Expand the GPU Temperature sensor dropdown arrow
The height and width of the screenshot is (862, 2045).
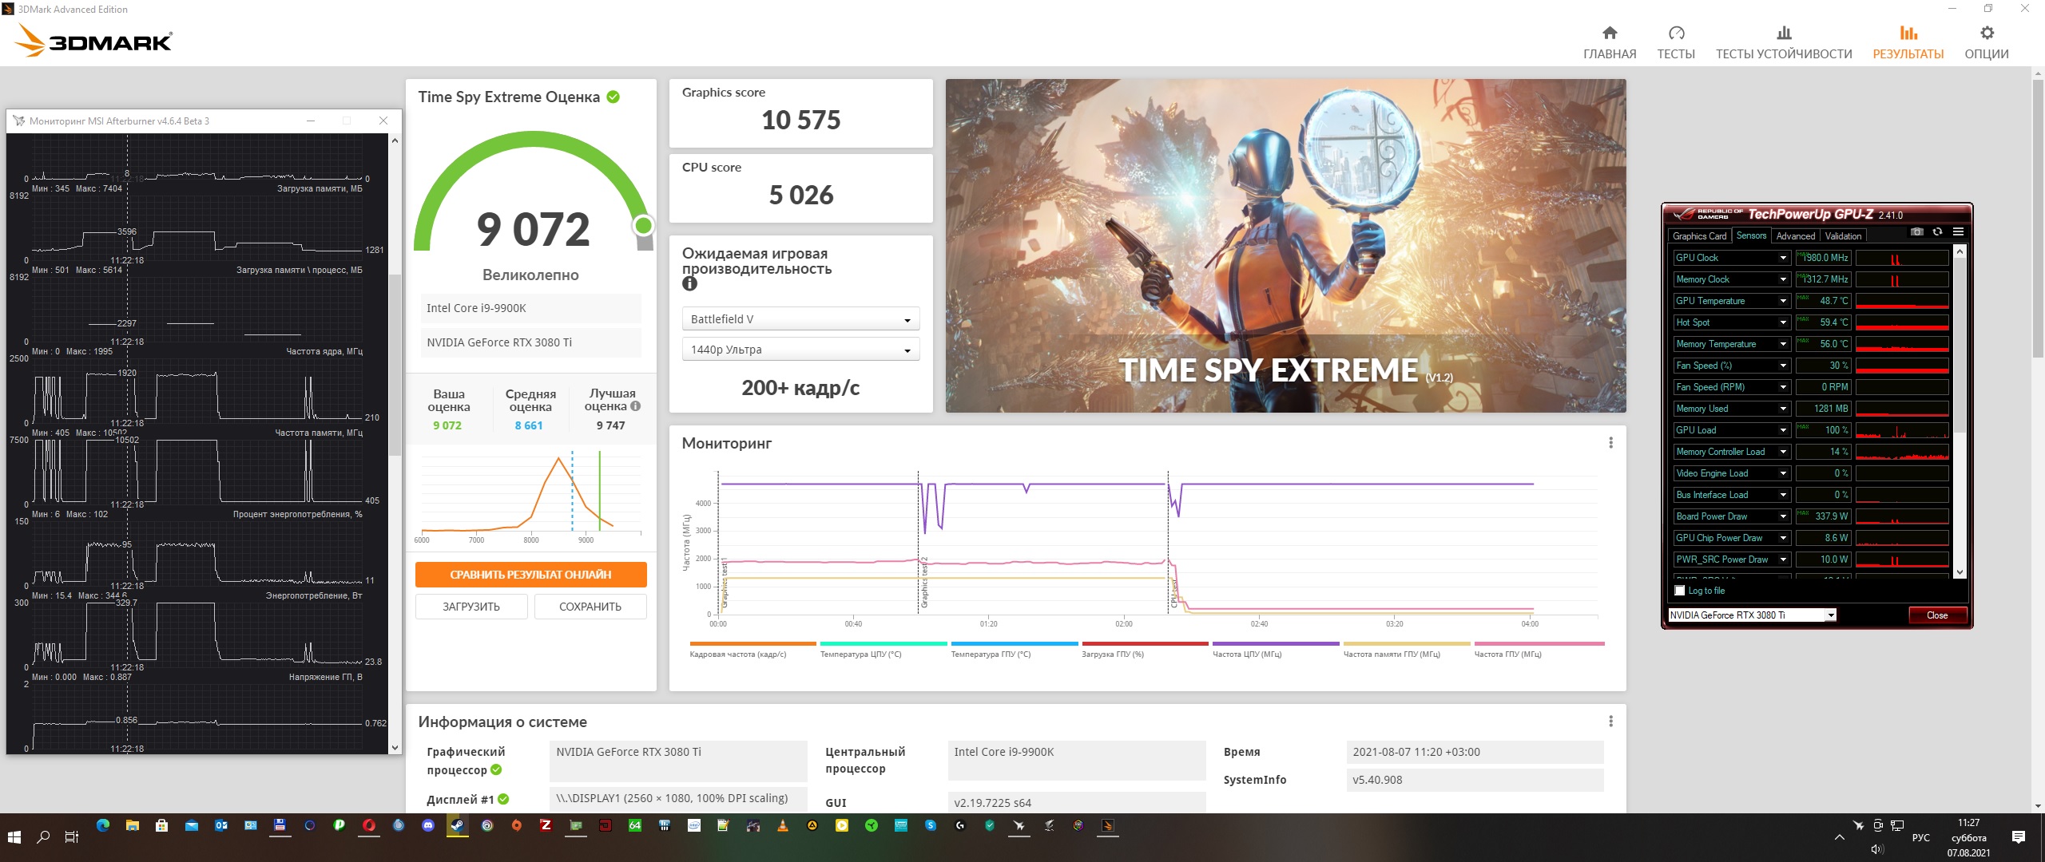click(1783, 301)
